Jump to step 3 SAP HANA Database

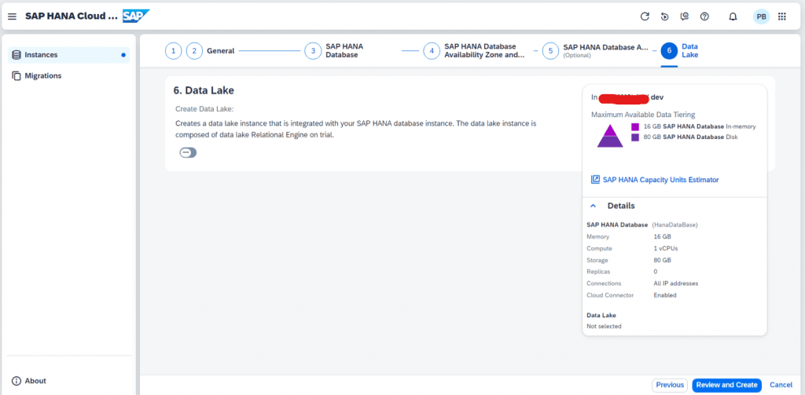(x=333, y=51)
